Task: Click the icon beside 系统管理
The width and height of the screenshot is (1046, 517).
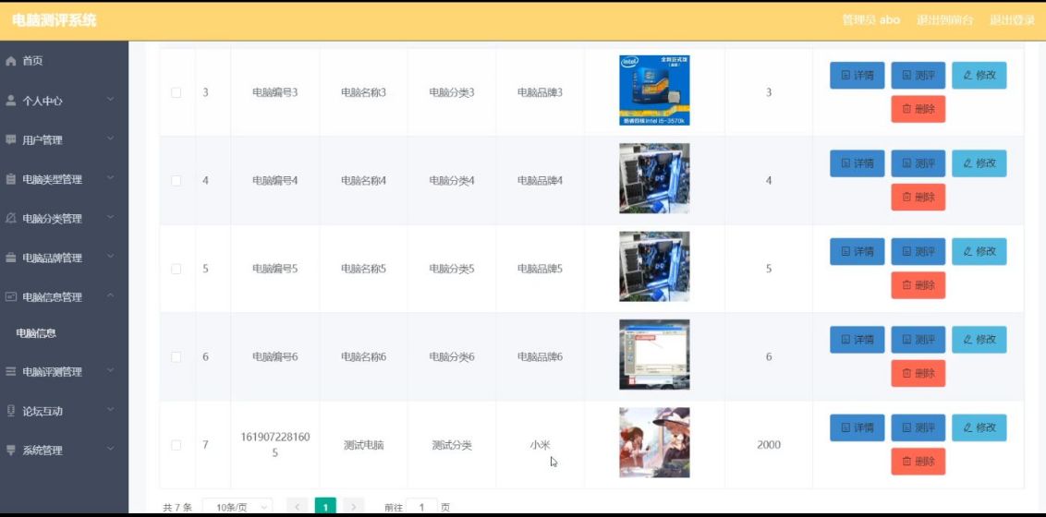Action: (x=10, y=451)
